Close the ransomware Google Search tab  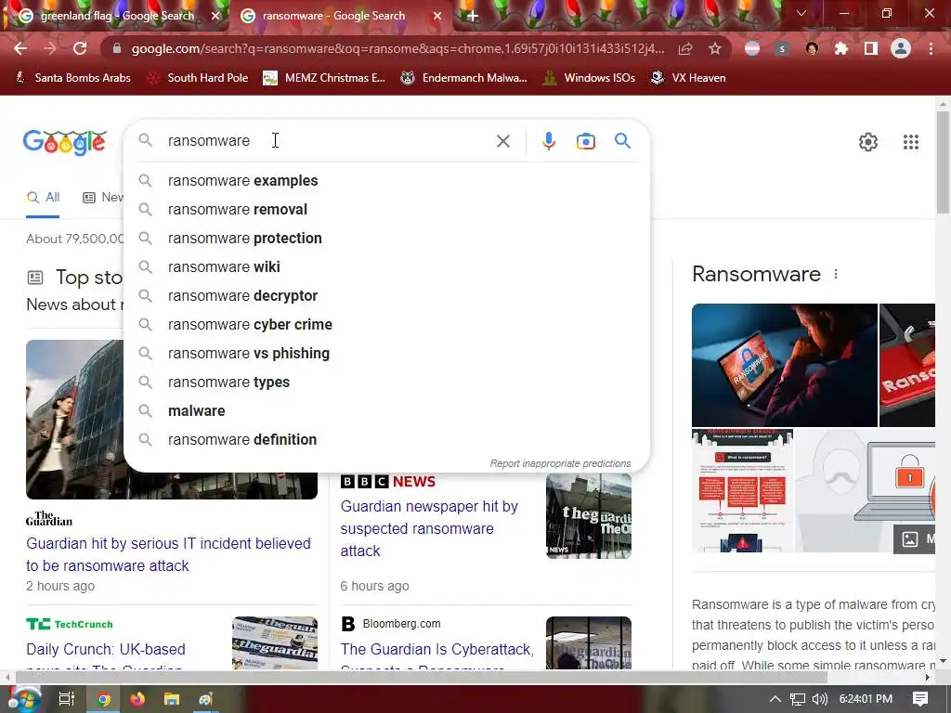coord(437,16)
